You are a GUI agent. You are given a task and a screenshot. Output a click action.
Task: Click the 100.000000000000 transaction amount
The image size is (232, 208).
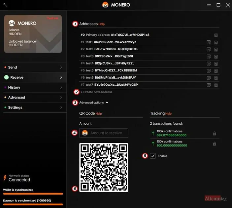point(172,146)
